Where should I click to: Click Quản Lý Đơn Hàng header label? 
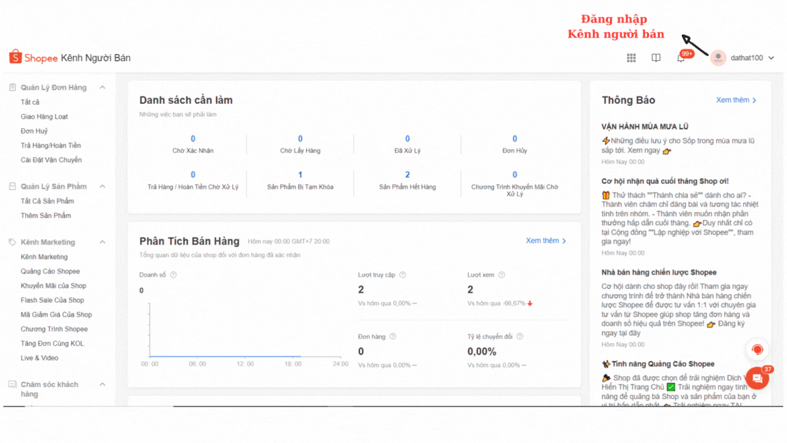click(x=54, y=88)
